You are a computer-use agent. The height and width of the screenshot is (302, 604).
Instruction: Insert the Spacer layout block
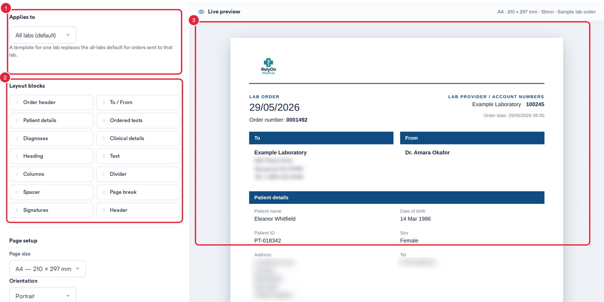tap(51, 192)
